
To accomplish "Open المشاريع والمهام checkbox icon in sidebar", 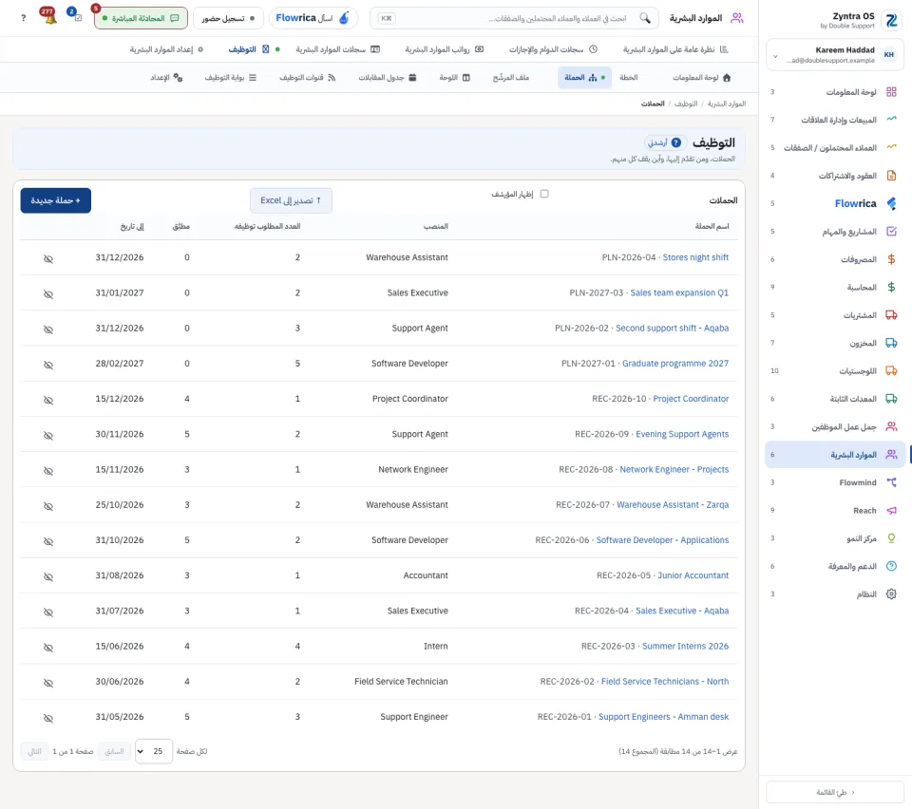I will 891,232.
